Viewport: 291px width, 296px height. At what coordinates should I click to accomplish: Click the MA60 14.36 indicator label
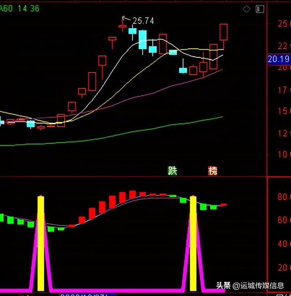tap(20, 9)
